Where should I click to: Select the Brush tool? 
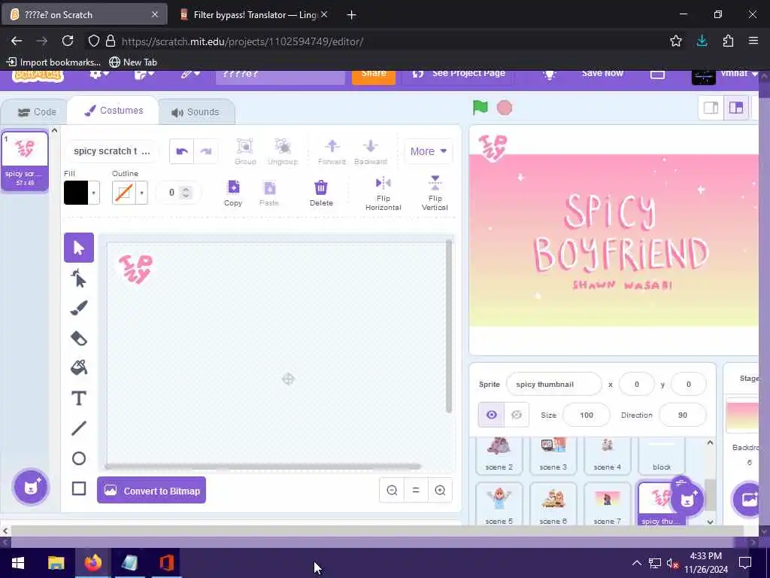[78, 308]
